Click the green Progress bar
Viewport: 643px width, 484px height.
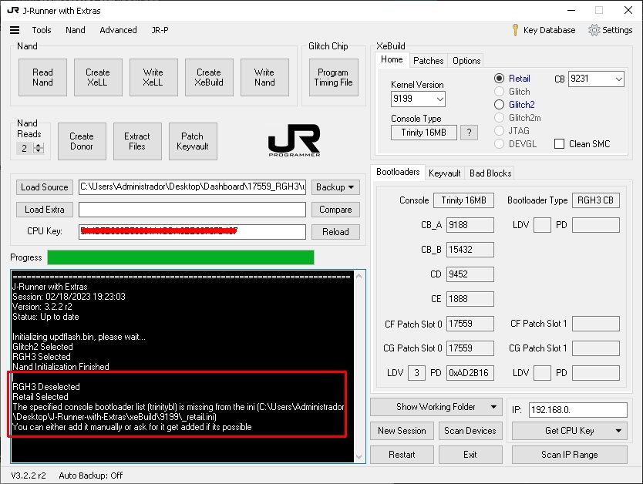(x=181, y=257)
